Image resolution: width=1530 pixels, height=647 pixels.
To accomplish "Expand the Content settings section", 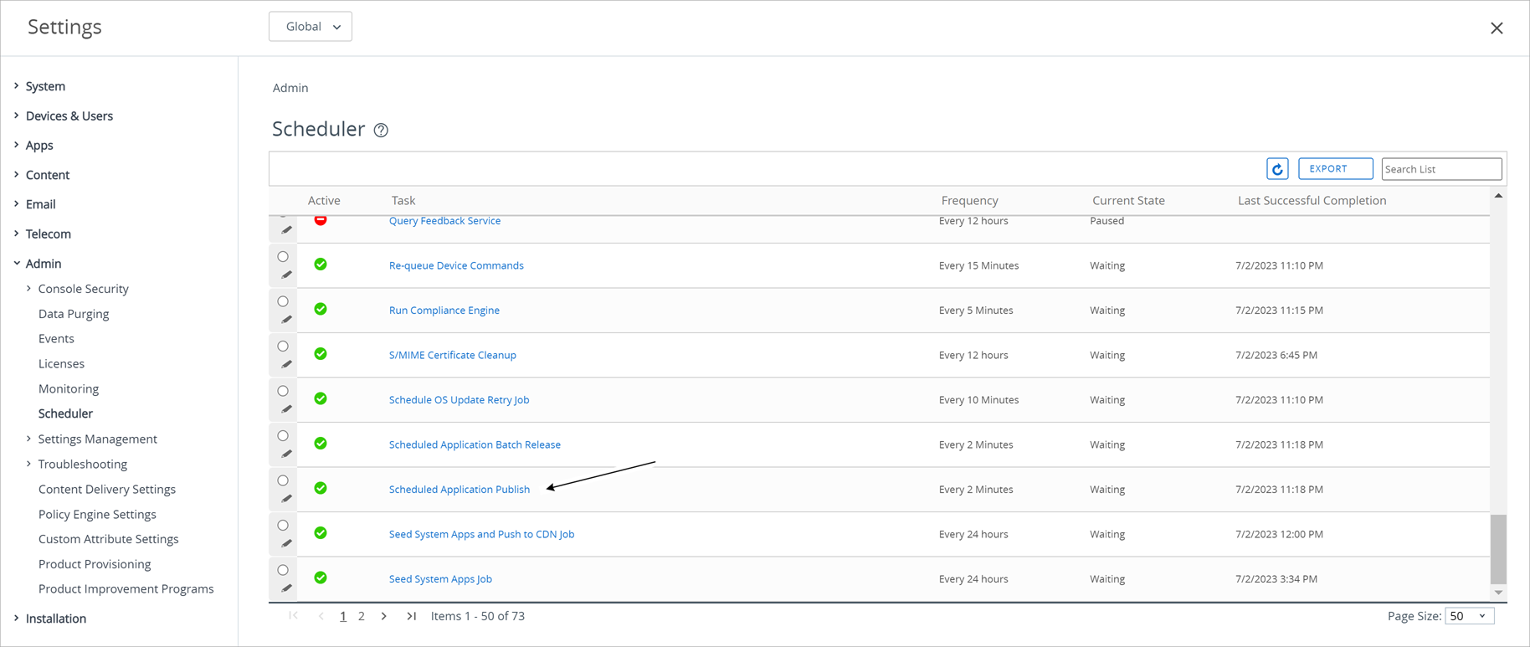I will [x=17, y=175].
